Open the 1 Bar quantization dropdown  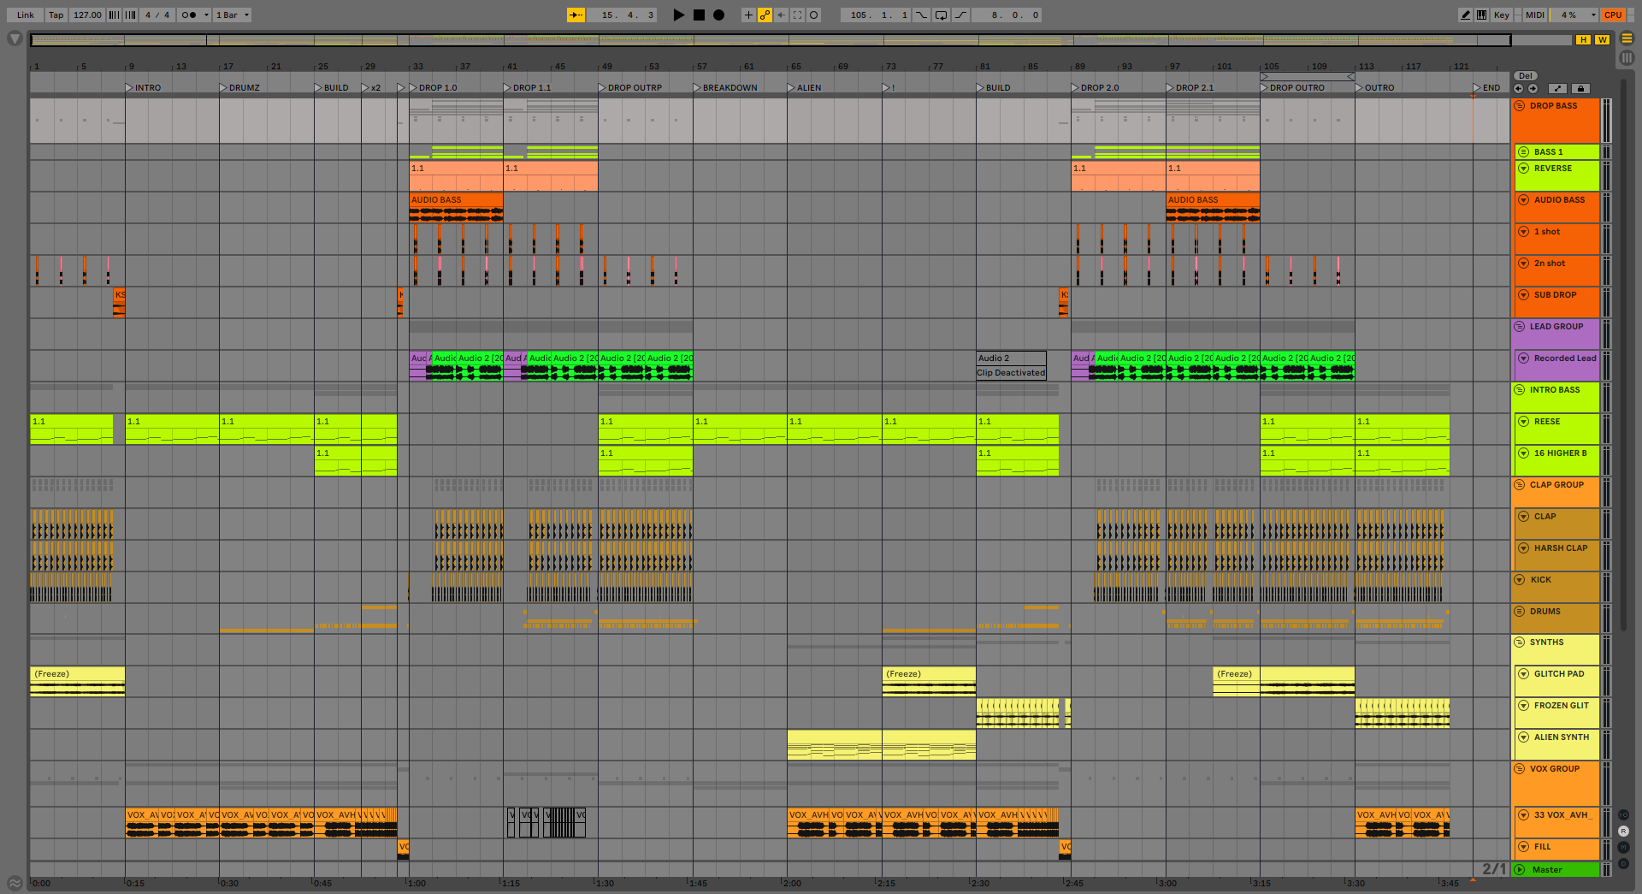point(233,15)
